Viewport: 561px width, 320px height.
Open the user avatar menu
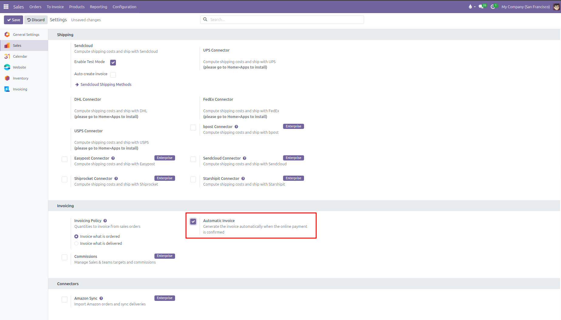click(556, 7)
